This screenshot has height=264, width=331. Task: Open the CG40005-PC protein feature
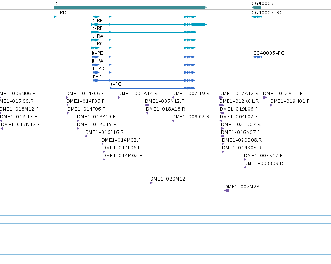257,57
